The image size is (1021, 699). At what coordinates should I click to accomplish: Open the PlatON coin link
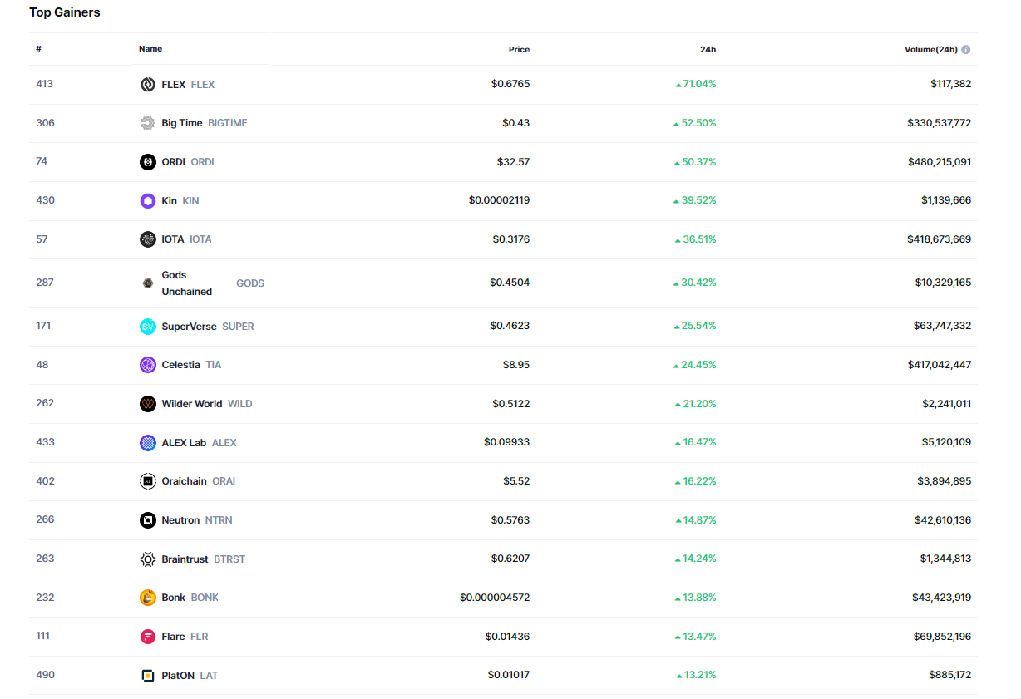pyautogui.click(x=178, y=676)
